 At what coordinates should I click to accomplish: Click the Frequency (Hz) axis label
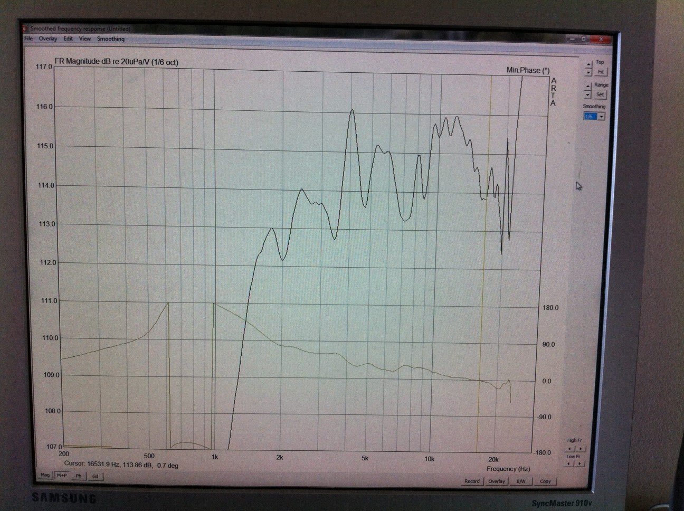[508, 468]
